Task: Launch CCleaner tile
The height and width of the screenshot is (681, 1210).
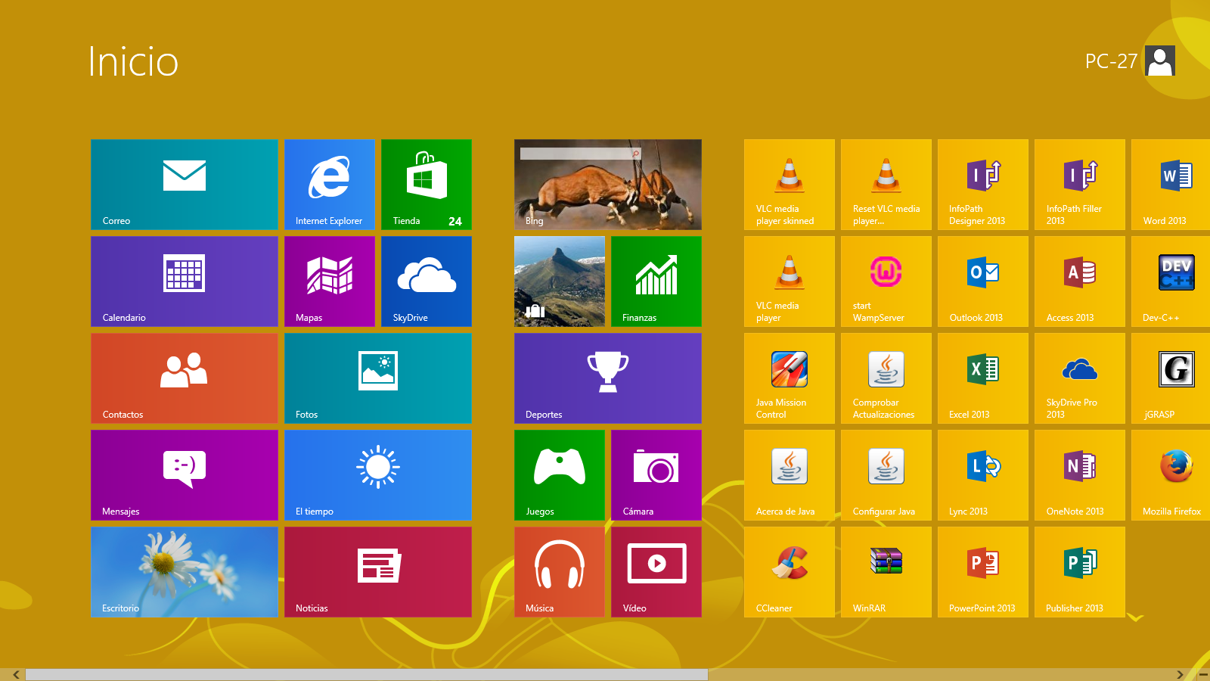Action: [x=790, y=572]
